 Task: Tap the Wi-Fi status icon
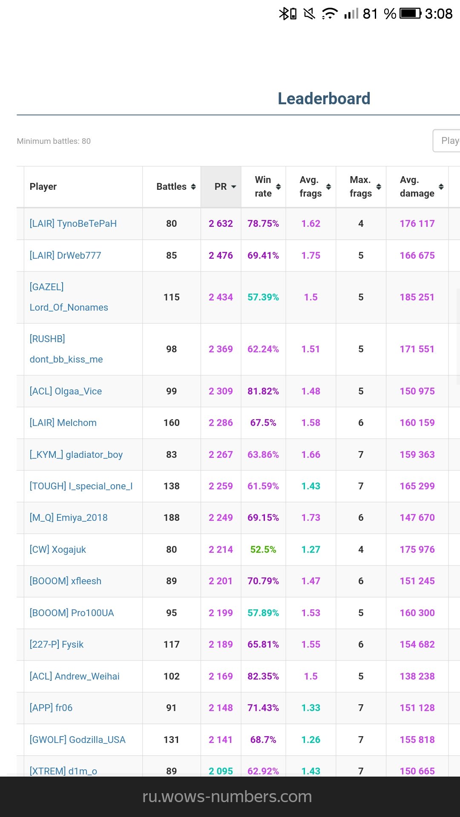[x=330, y=14]
